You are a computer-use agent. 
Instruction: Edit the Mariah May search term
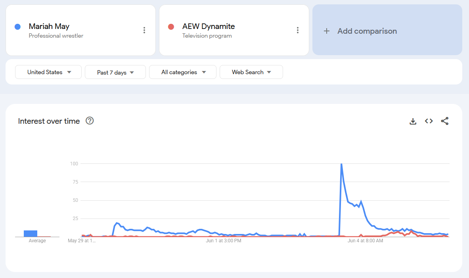click(x=49, y=26)
